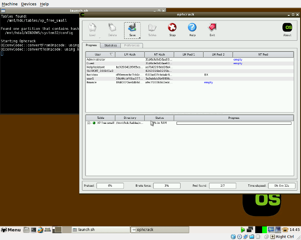This screenshot has width=301, height=240.
Task: Click the package box tray icon
Action: pos(285,230)
